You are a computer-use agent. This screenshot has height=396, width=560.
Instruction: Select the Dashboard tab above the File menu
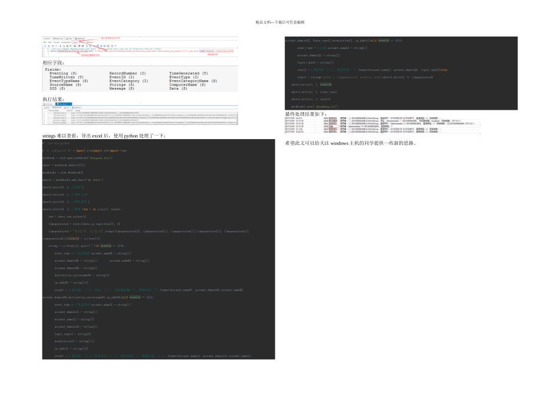[80, 38]
